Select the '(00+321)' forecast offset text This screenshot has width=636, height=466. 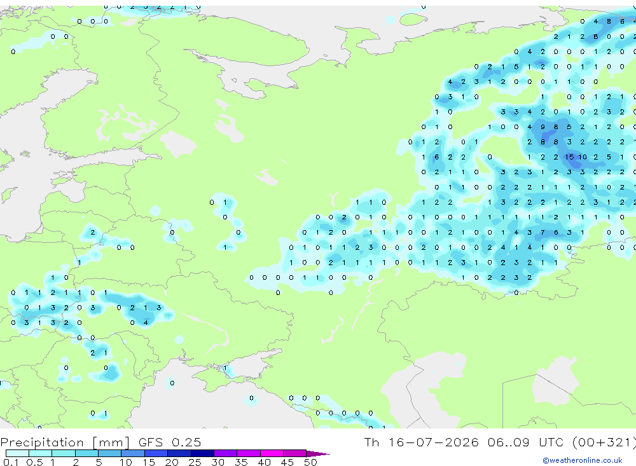604,442
